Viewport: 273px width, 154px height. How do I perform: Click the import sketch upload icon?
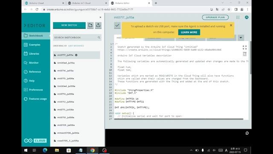[98, 25]
